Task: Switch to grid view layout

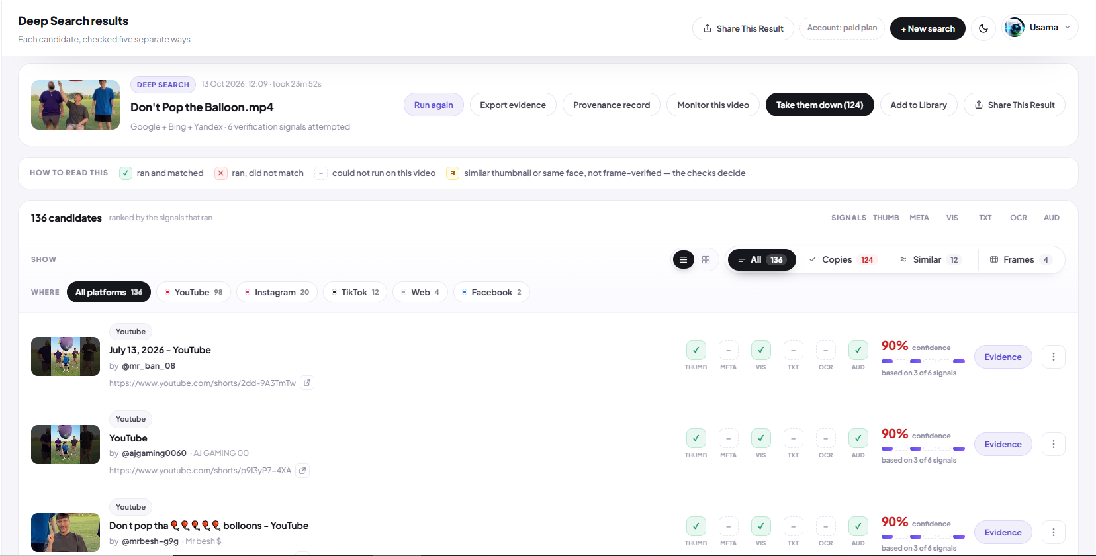Action: 706,260
